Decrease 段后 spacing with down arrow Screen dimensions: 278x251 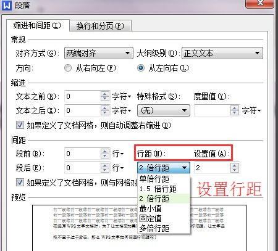click(105, 170)
